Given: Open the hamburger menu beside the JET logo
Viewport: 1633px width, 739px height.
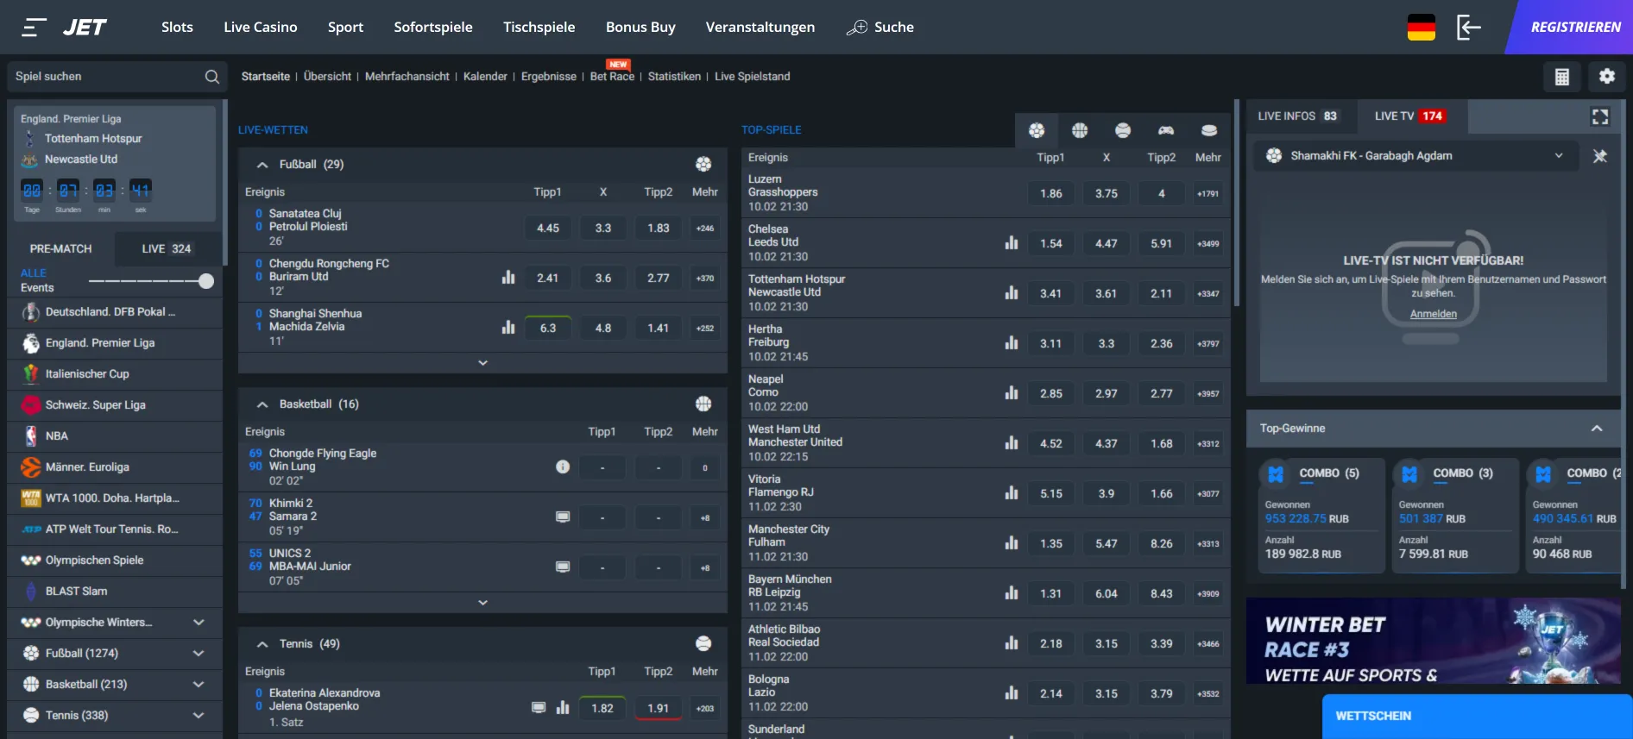Looking at the screenshot, I should coord(34,28).
